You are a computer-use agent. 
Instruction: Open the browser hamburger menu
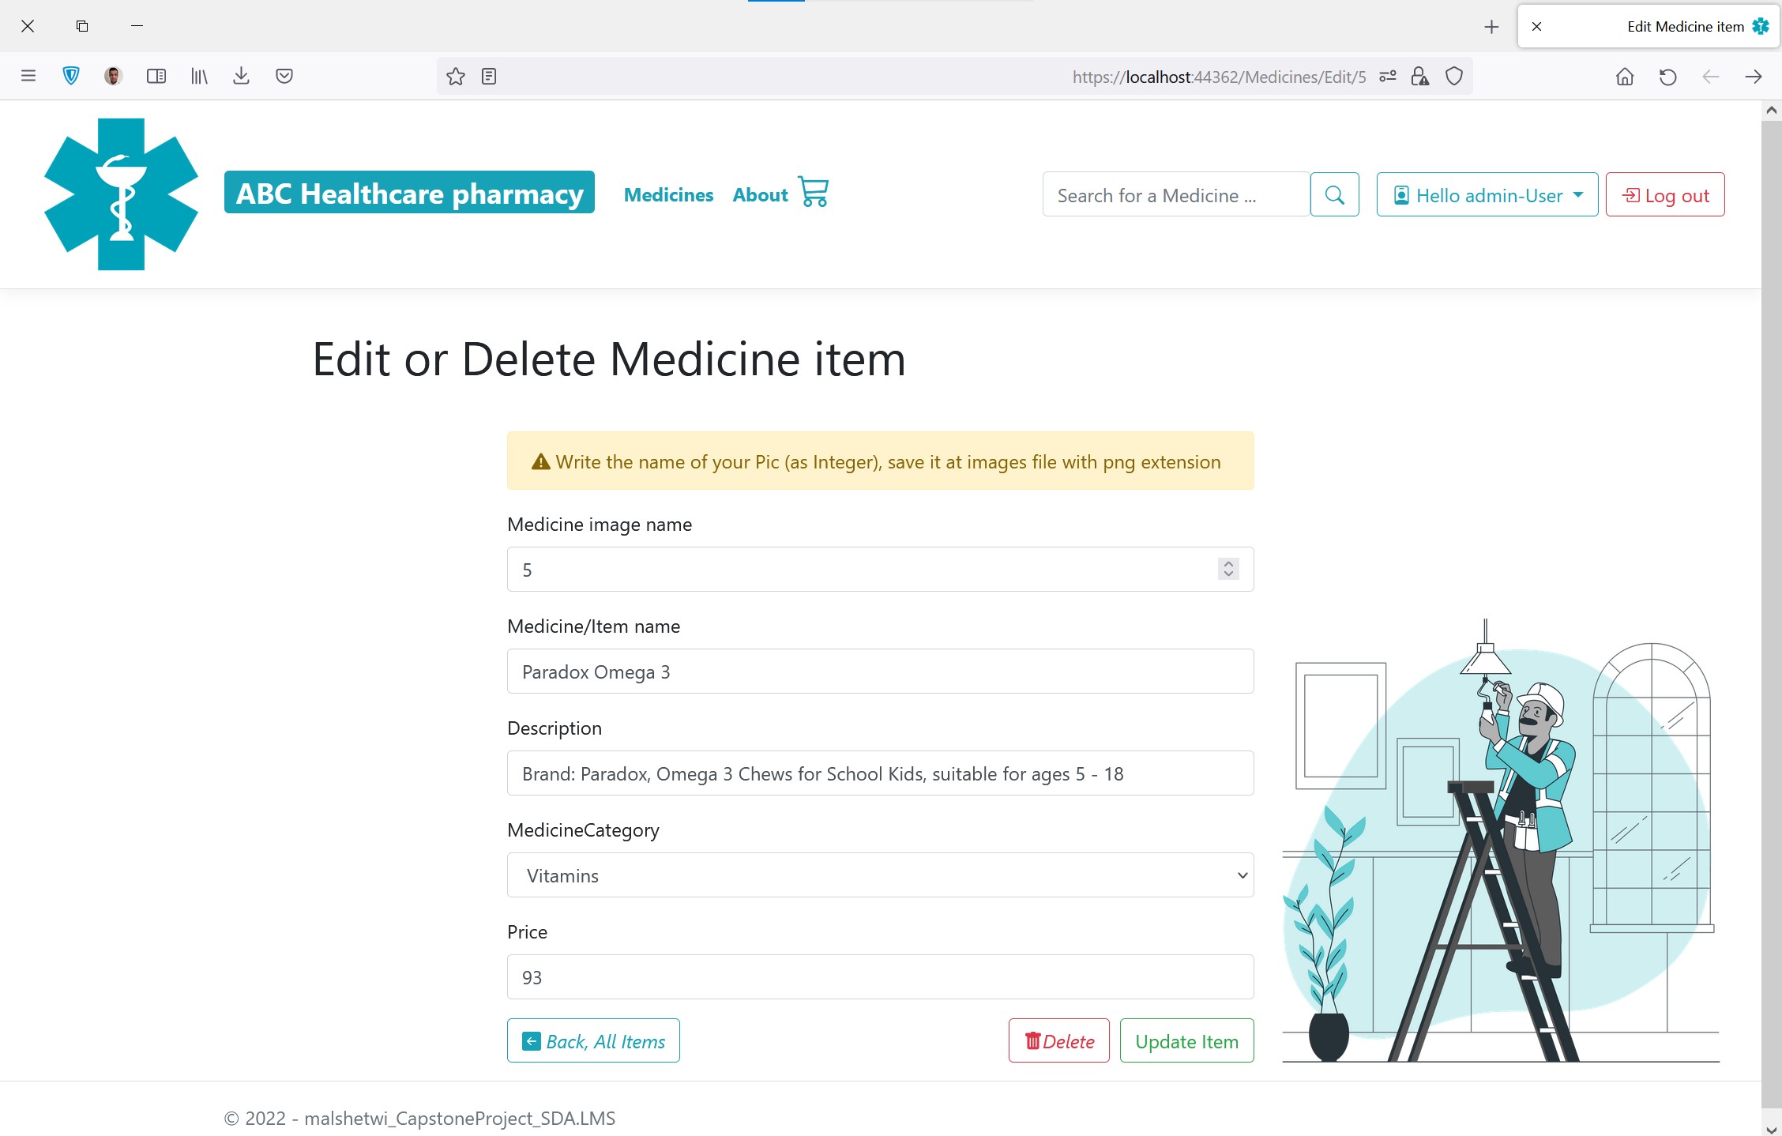click(x=28, y=76)
